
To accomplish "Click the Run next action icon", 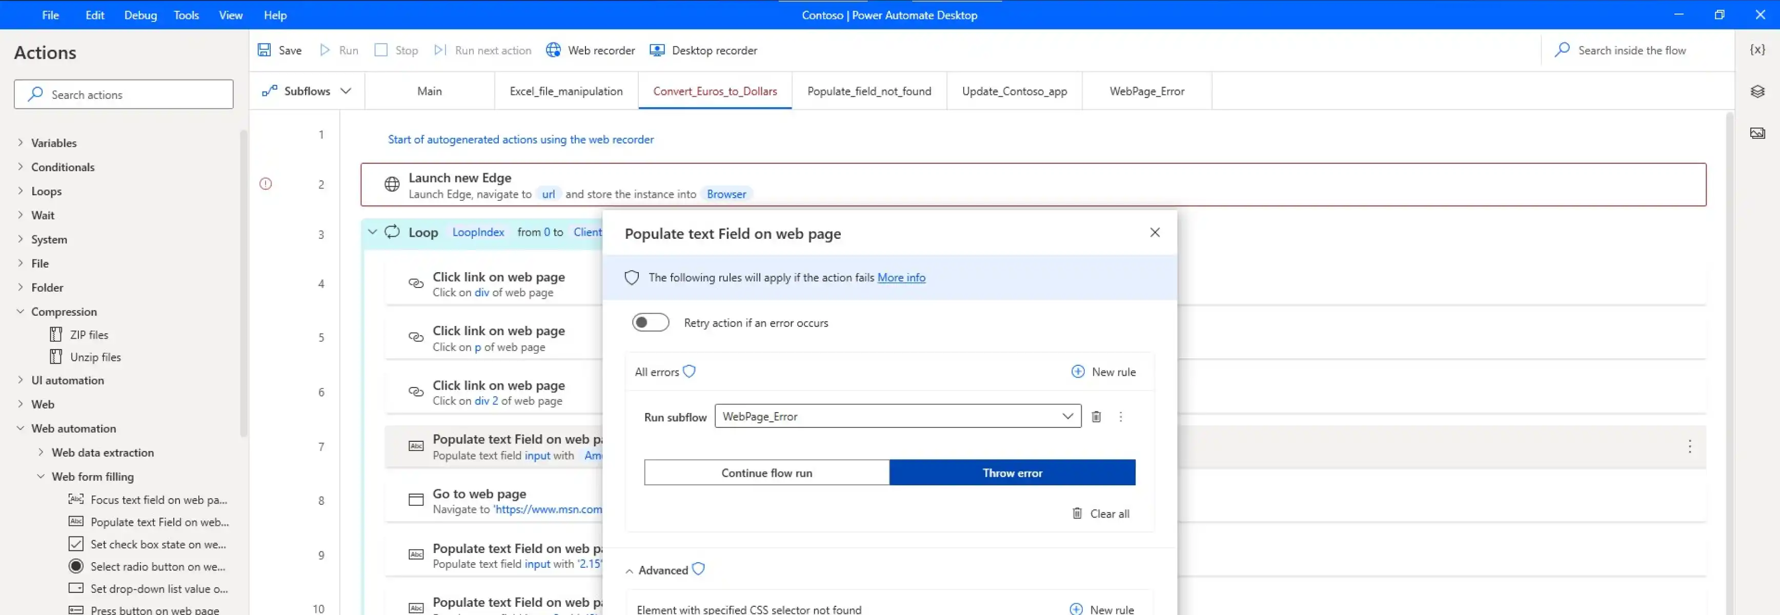I will coord(439,50).
